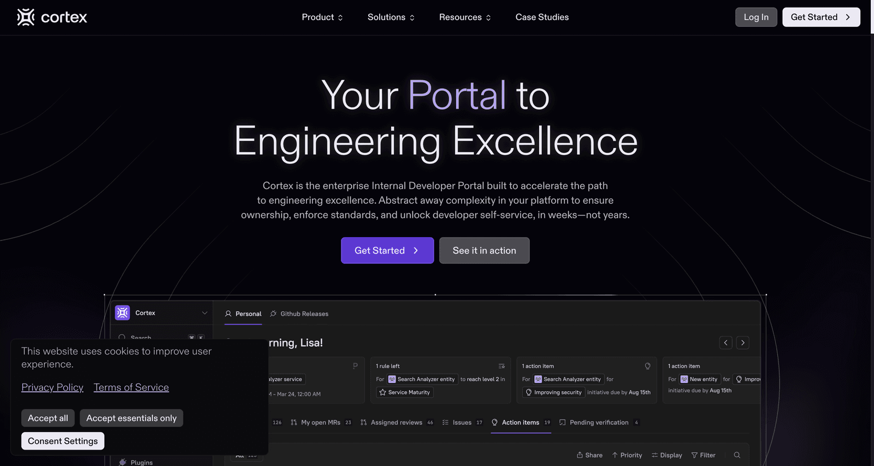Open the Assigned reviews tab

tap(397, 422)
